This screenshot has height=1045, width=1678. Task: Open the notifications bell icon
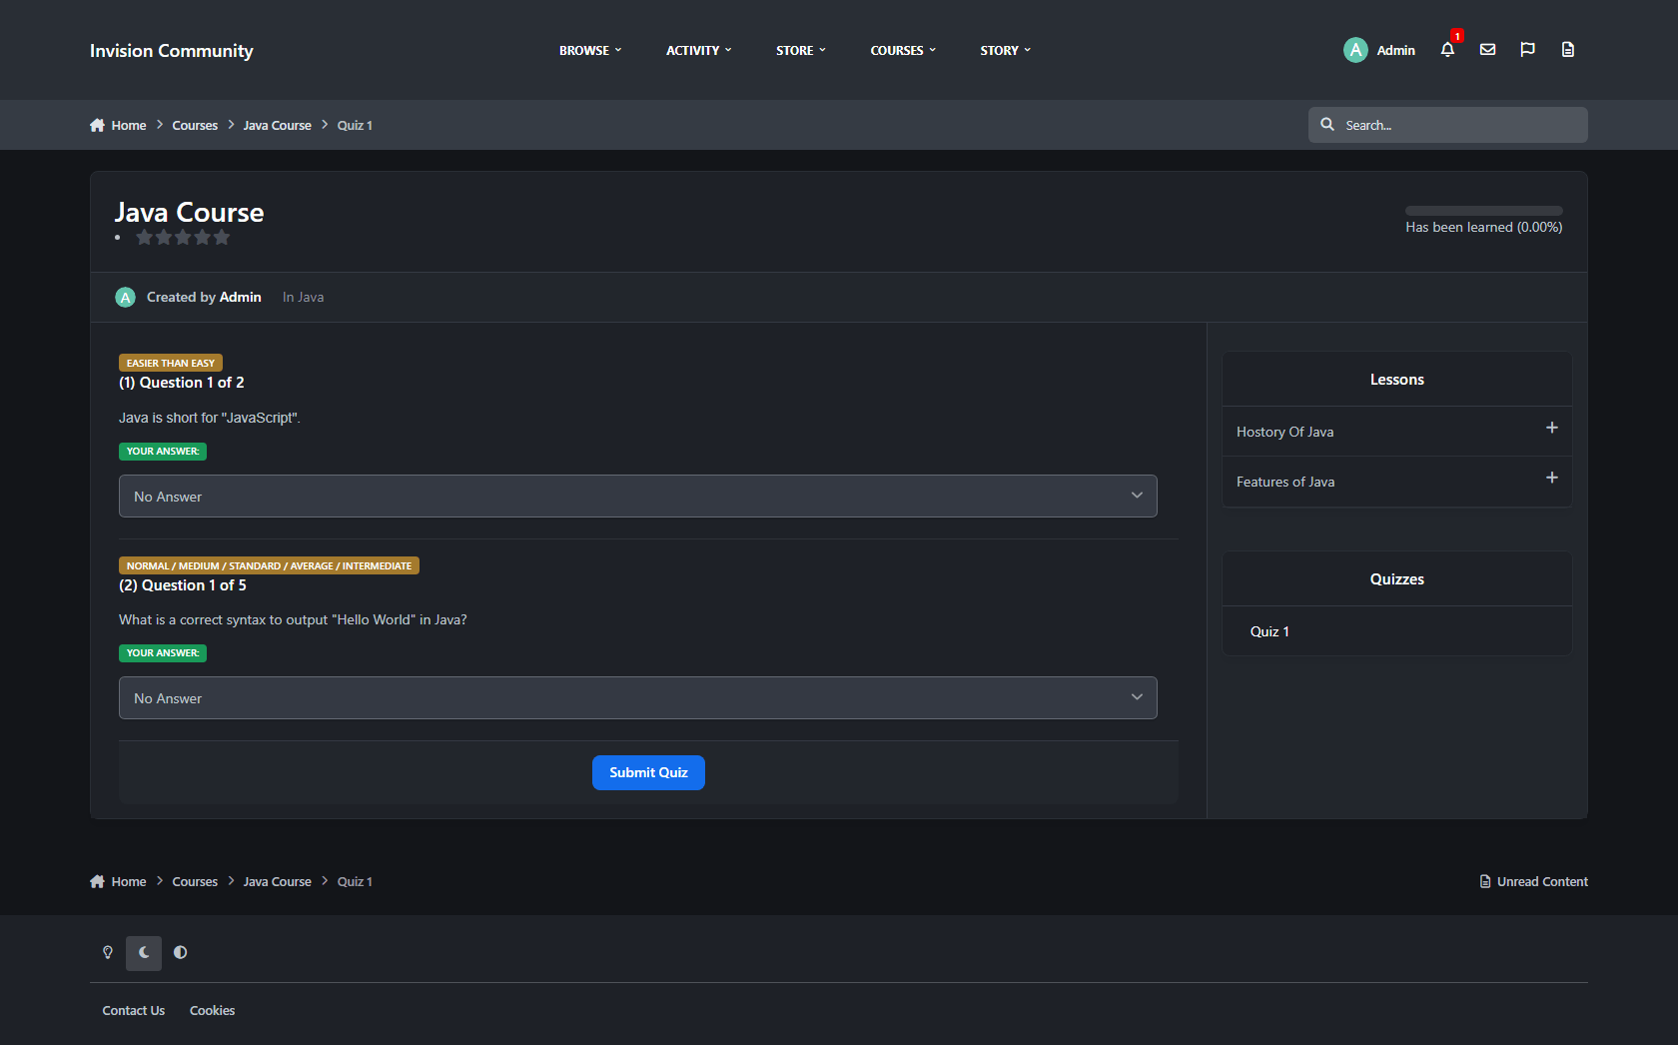tap(1447, 50)
